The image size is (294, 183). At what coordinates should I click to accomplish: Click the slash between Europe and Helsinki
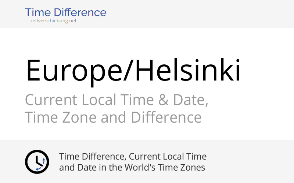[x=129, y=71]
